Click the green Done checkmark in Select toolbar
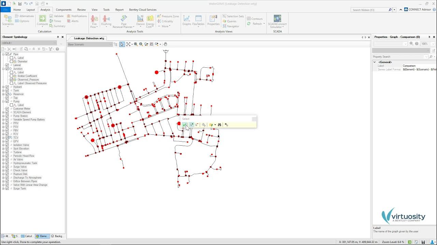 point(184,125)
